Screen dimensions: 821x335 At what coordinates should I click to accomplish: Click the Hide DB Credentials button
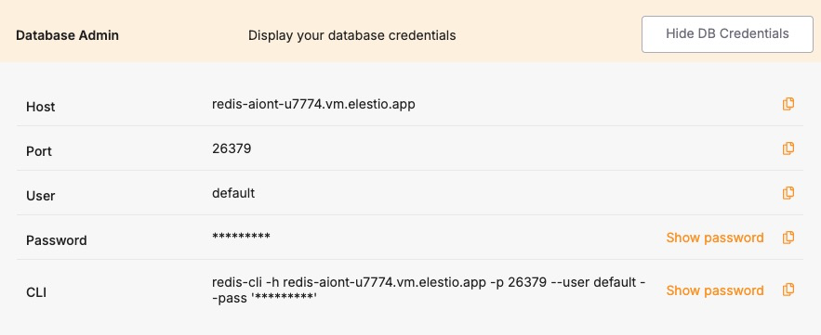click(727, 34)
